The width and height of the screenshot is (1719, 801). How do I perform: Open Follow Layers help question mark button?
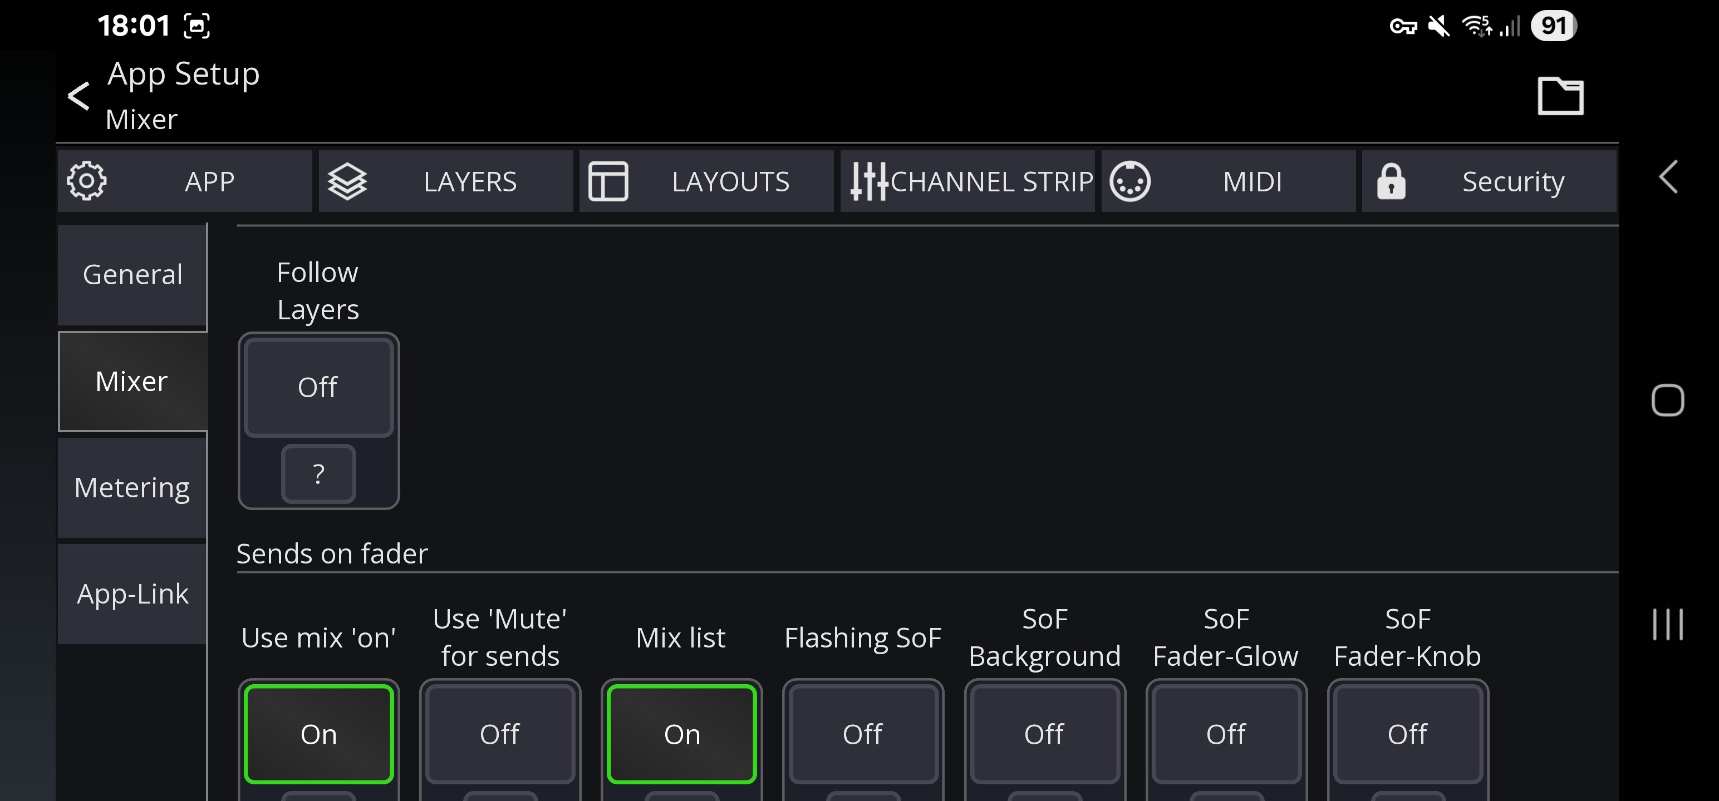coord(318,473)
